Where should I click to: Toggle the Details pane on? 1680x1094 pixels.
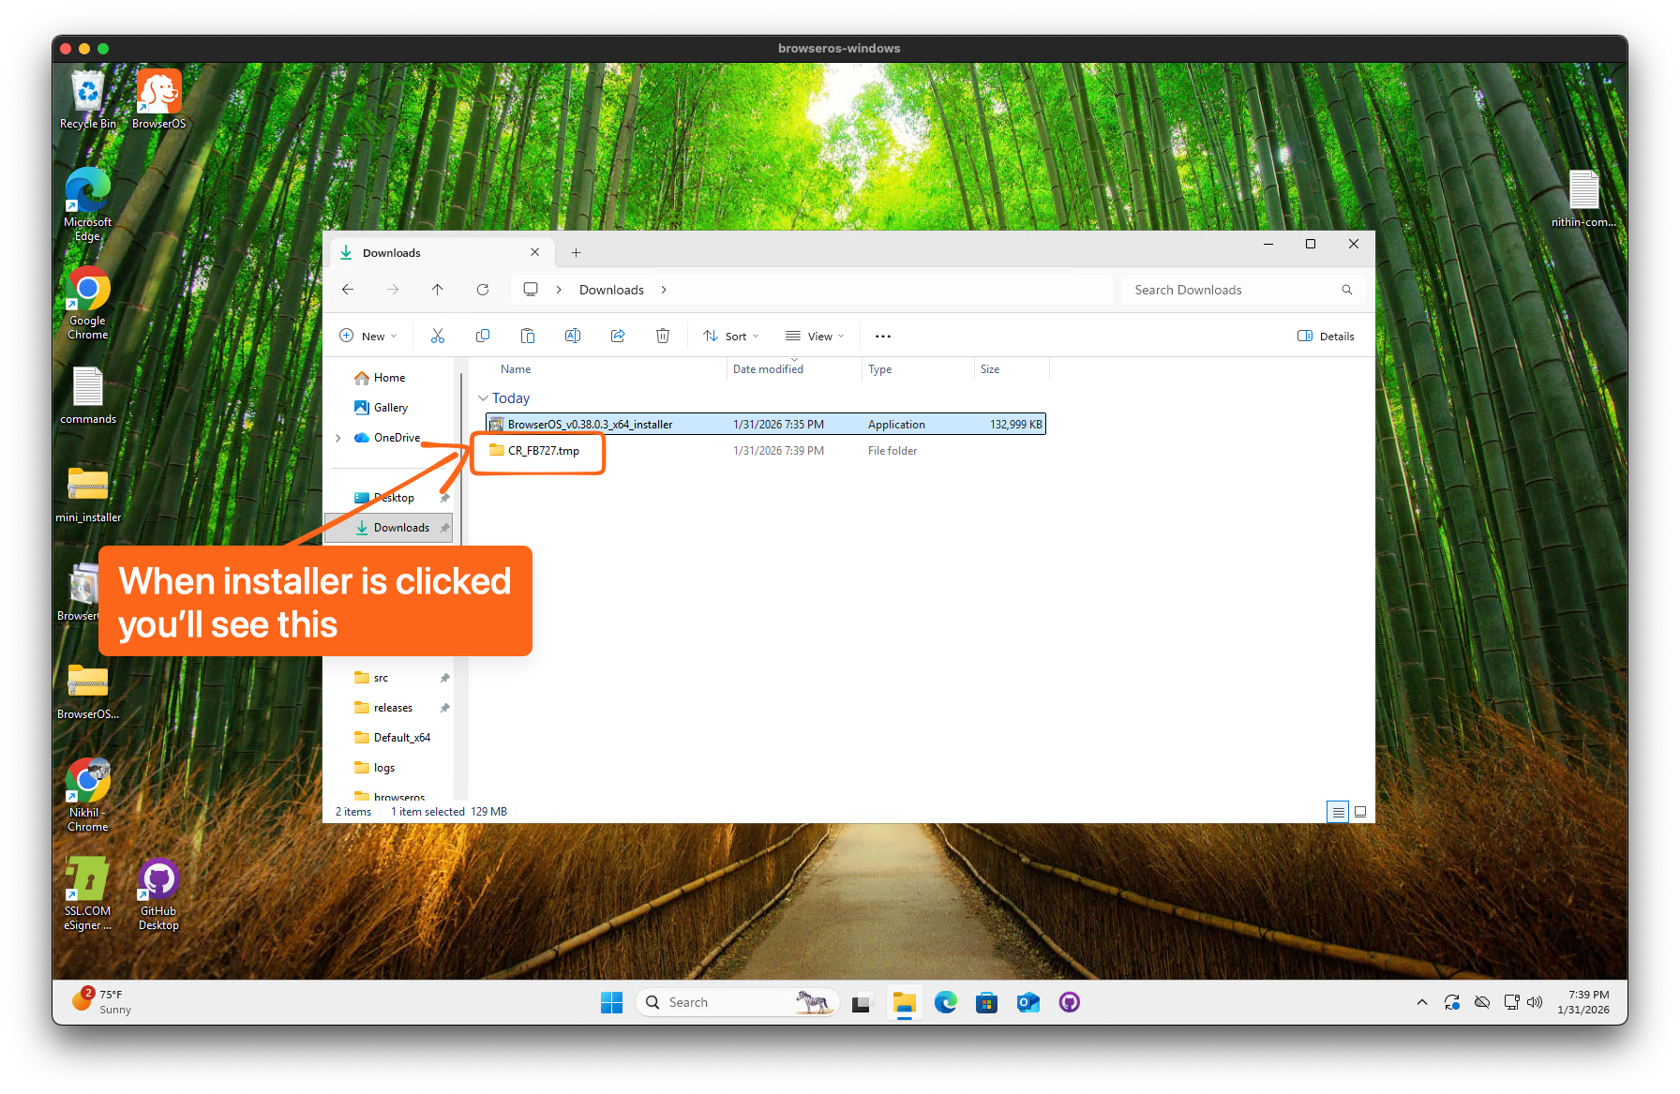[x=1325, y=336]
